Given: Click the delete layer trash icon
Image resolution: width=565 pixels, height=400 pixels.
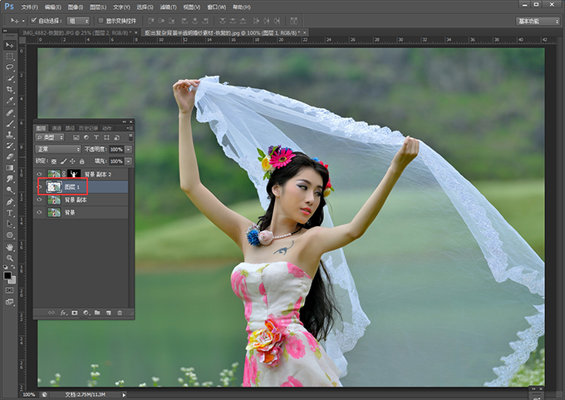Looking at the screenshot, I should tap(120, 312).
